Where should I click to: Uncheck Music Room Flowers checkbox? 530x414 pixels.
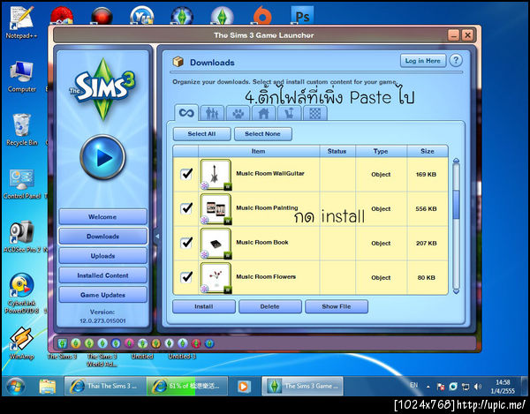186,277
